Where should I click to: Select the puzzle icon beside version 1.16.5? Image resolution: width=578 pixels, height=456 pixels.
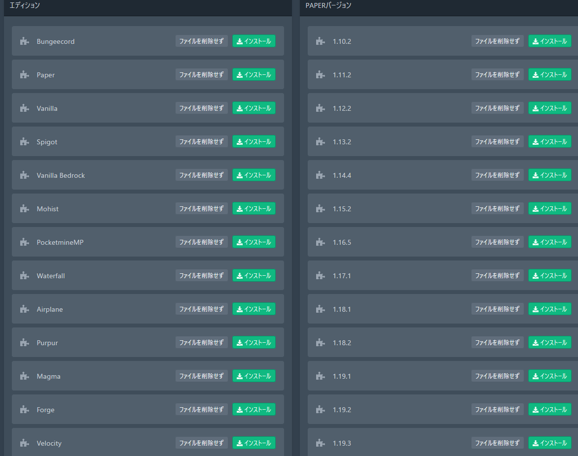click(320, 242)
